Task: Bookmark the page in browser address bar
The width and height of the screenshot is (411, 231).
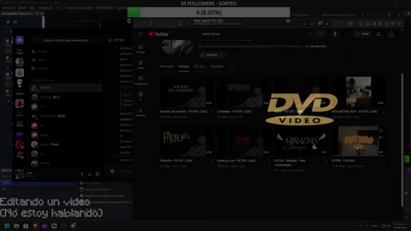Action: pos(180,23)
